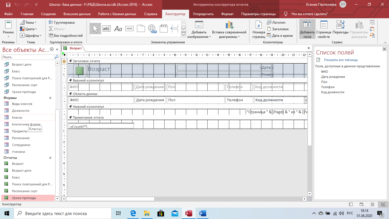Open the Режим view dropdown

(x=8, y=36)
